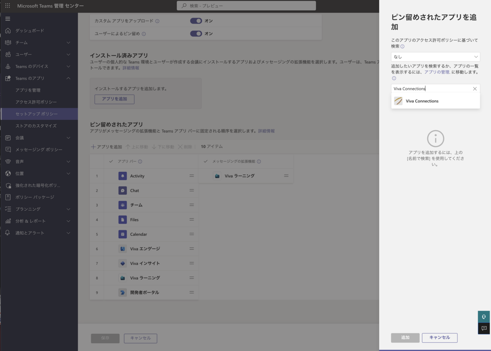Select the Viva Connections search result
The width and height of the screenshot is (491, 351).
[x=435, y=101]
